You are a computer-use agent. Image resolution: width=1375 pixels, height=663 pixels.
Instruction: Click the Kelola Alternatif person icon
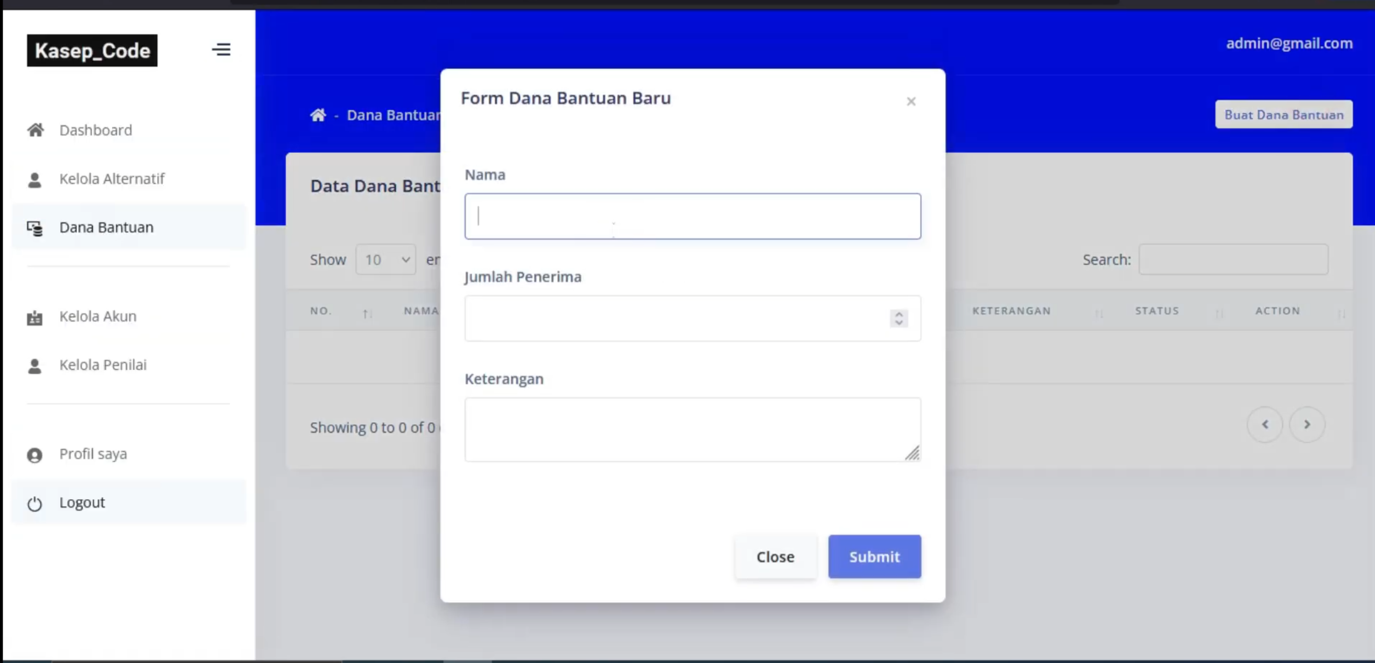click(x=34, y=179)
